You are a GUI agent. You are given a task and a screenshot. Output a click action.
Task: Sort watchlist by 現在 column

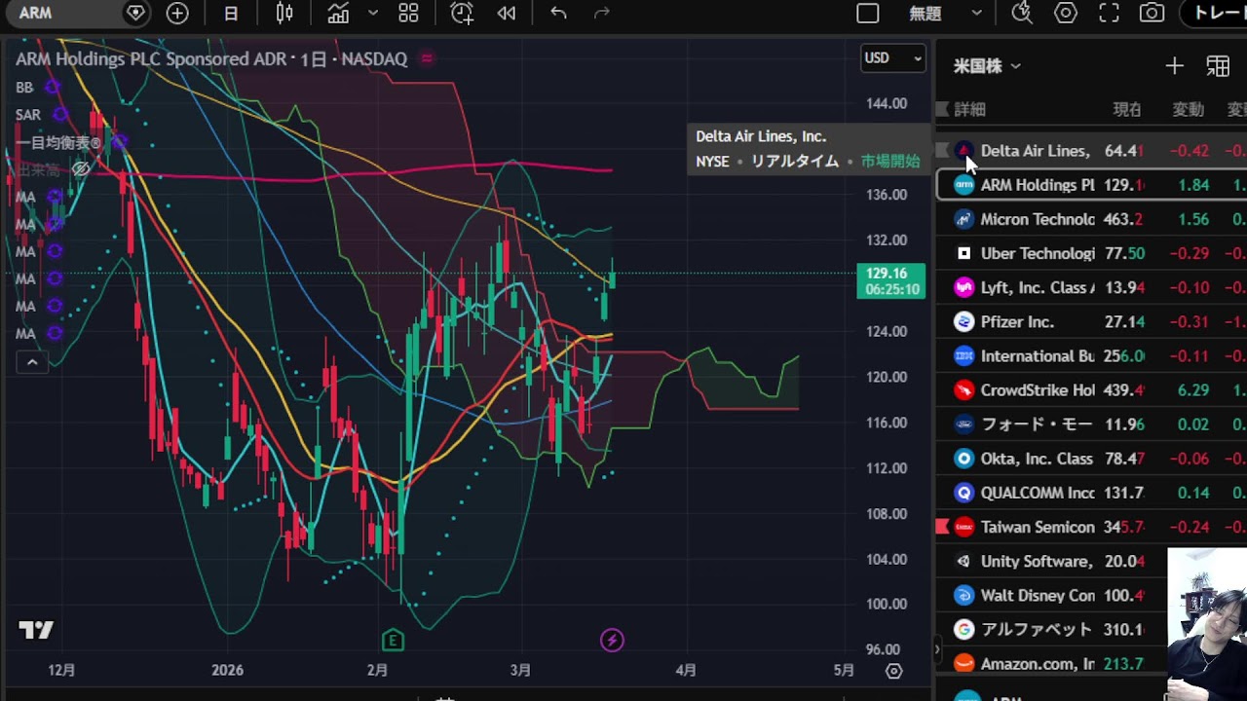tap(1127, 110)
